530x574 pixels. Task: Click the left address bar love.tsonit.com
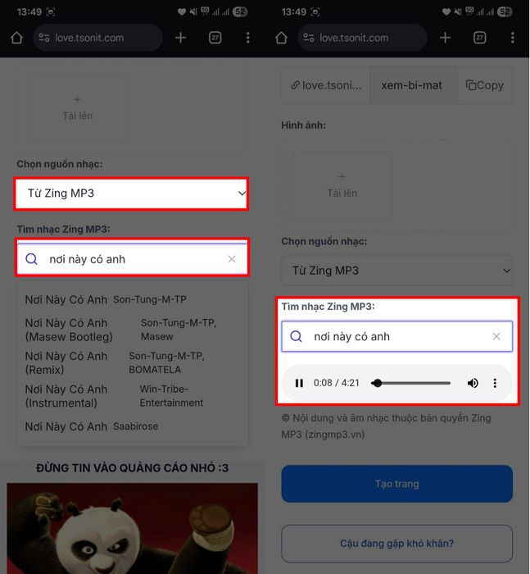coord(97,38)
